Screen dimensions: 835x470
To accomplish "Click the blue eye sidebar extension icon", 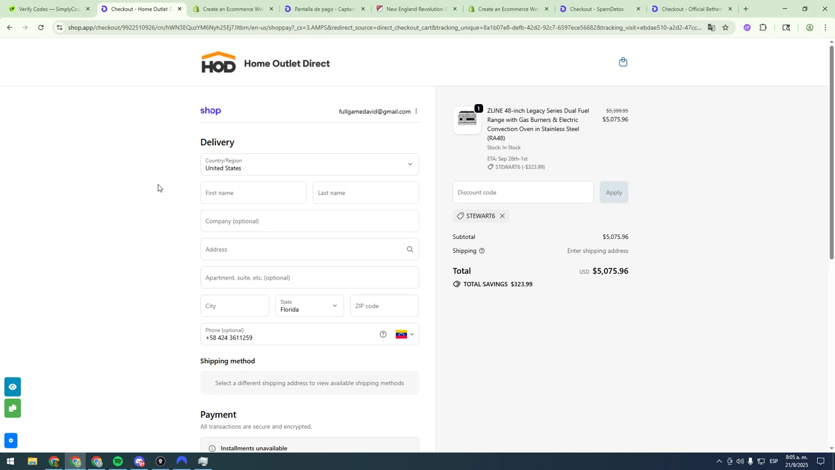I will (x=12, y=386).
